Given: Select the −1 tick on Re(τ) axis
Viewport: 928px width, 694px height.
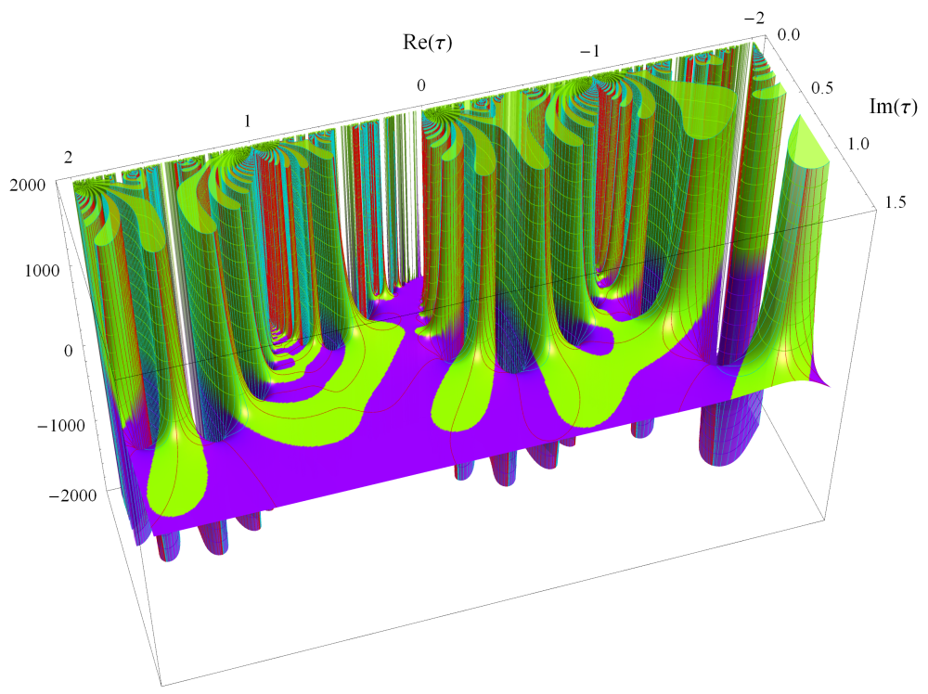Looking at the screenshot, I should click(x=587, y=51).
